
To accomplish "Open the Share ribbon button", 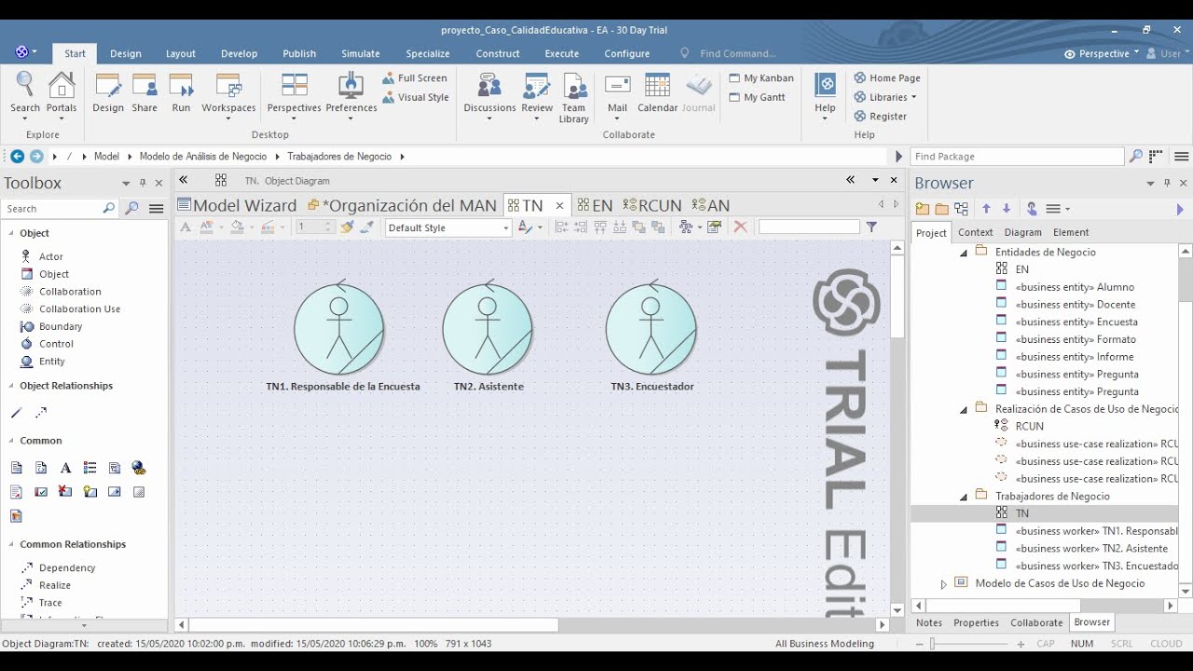I will coord(144,92).
